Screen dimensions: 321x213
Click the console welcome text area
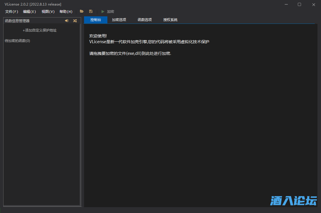click(149, 42)
